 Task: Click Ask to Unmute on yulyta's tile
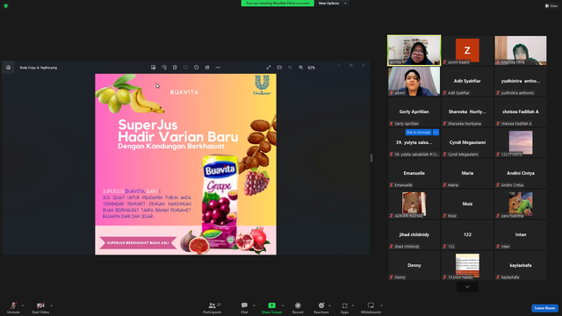418,133
